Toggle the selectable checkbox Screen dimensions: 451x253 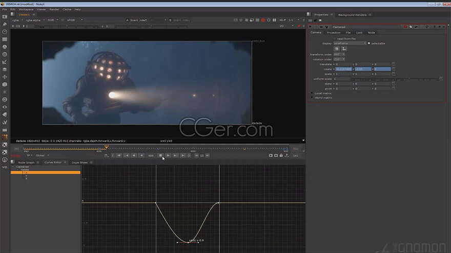click(x=369, y=43)
